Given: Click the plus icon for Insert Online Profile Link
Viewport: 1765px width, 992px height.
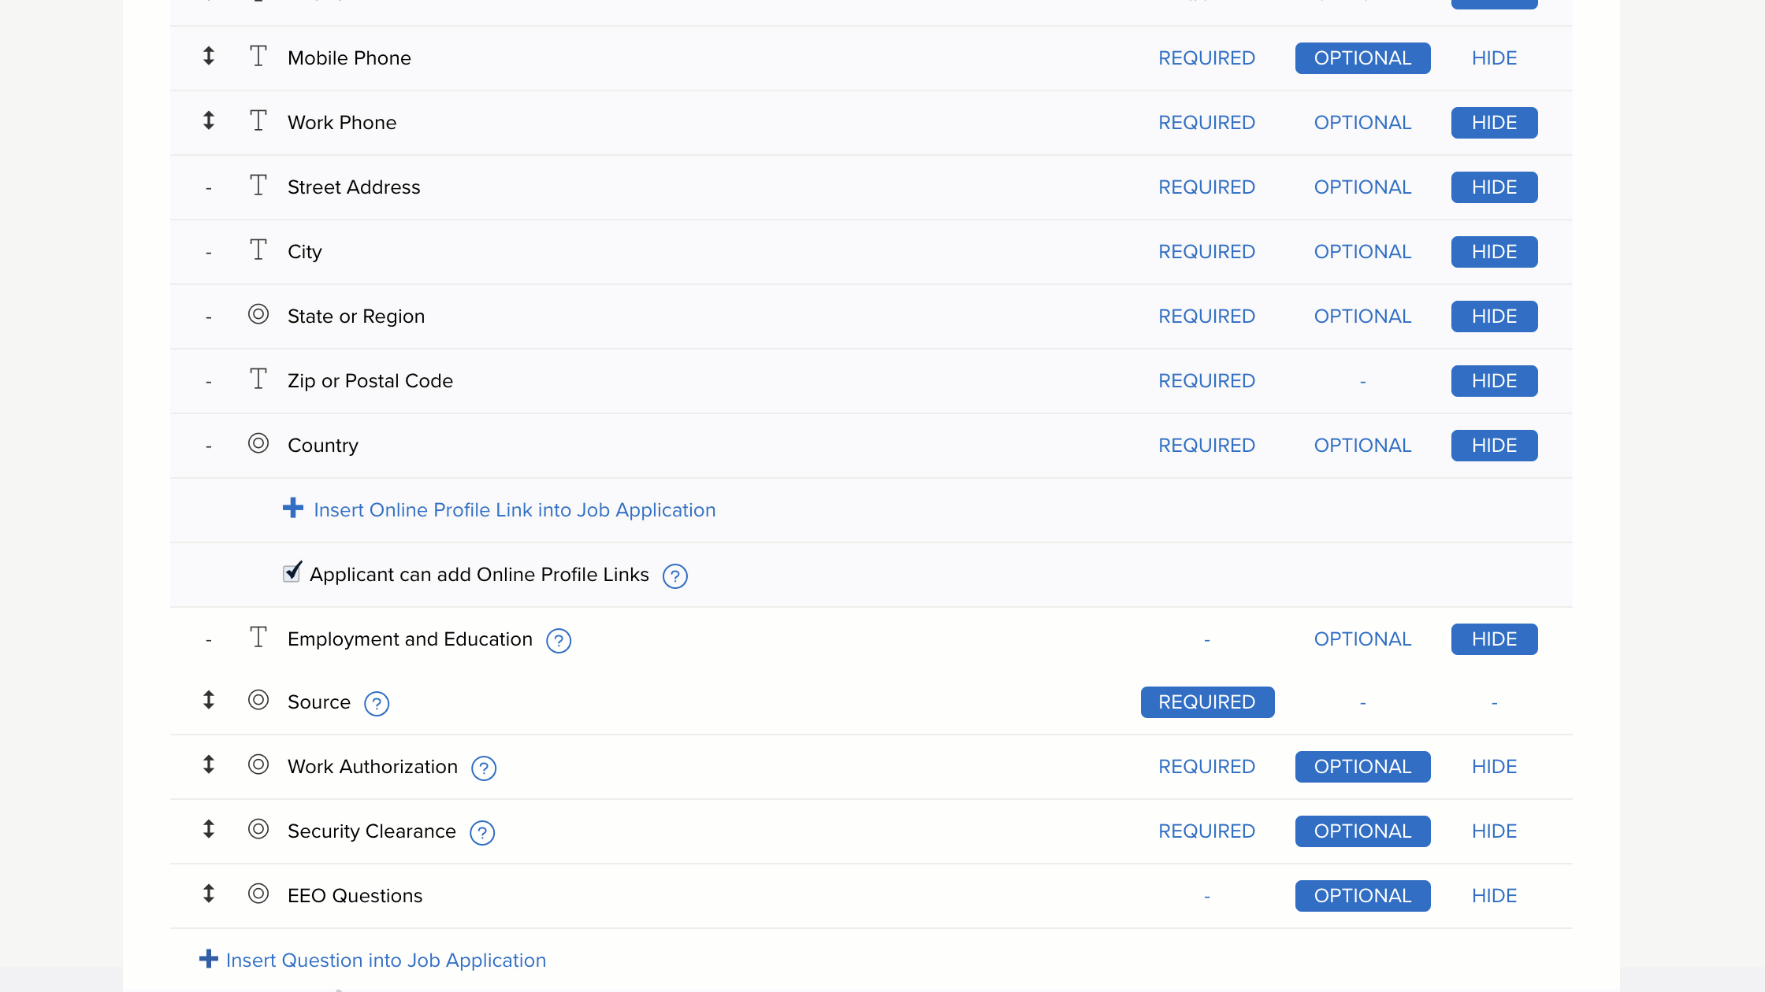Looking at the screenshot, I should coord(293,508).
